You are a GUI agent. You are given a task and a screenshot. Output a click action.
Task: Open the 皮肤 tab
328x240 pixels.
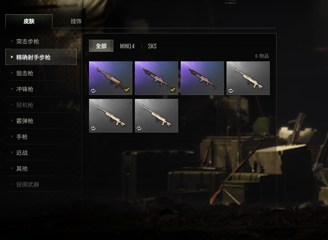29,21
